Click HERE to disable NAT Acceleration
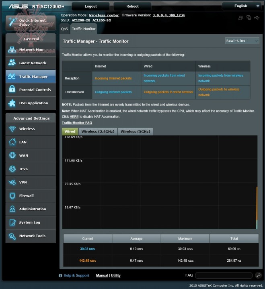The width and height of the screenshot is (265, 289). [x=74, y=117]
